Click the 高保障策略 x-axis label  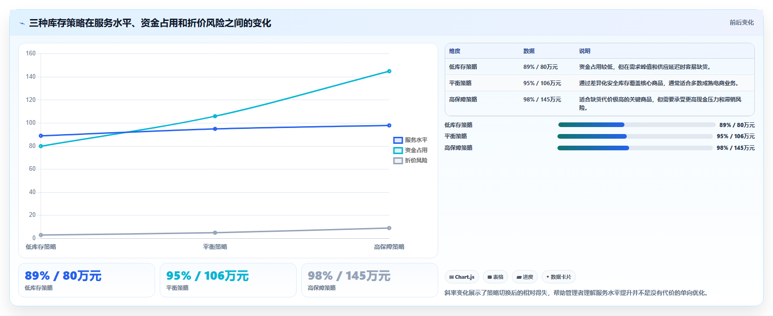(x=389, y=247)
